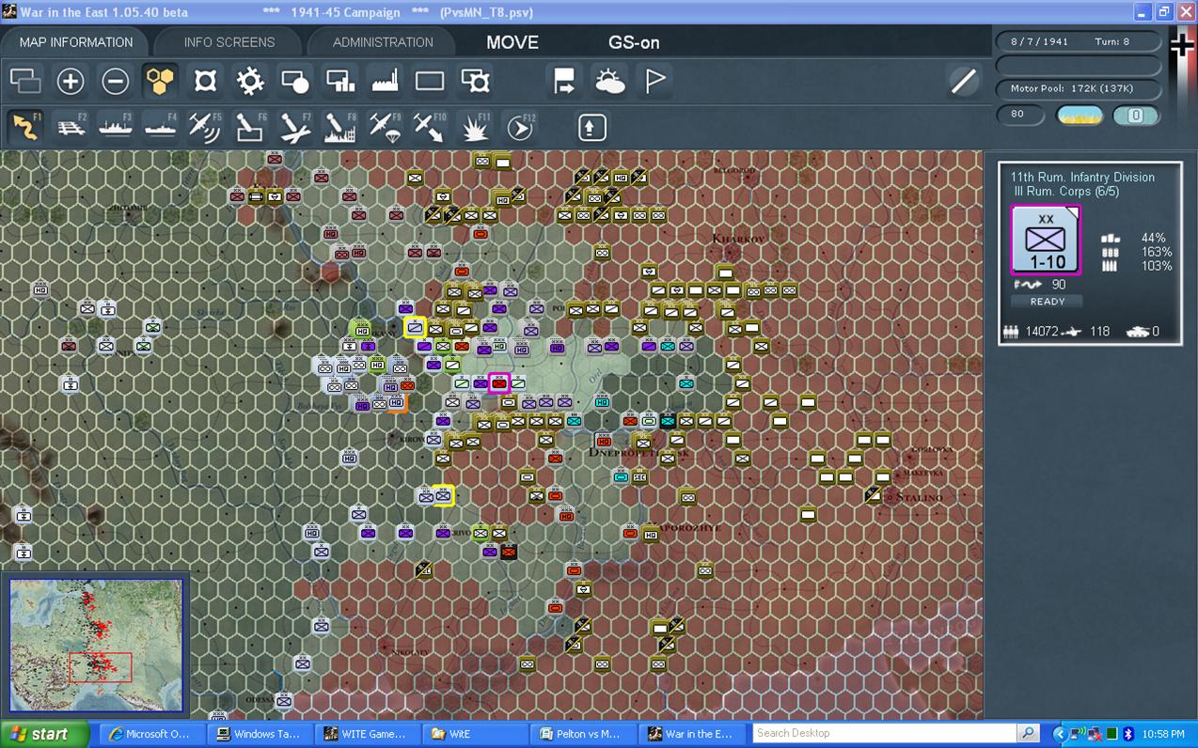The width and height of the screenshot is (1198, 748).
Task: Click the up-arrow box toolbar button
Action: point(591,127)
